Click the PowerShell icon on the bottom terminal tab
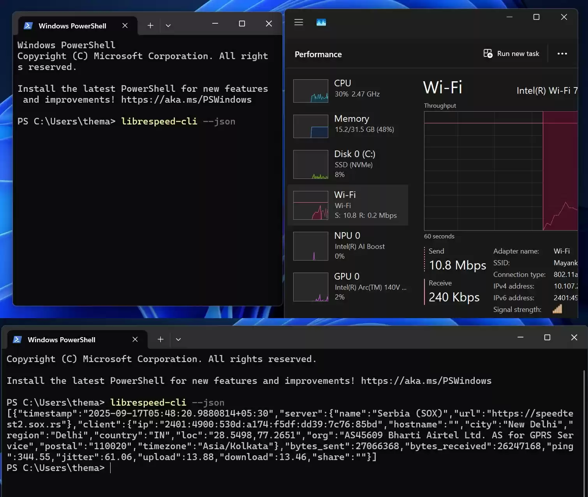This screenshot has height=497, width=588. point(17,339)
